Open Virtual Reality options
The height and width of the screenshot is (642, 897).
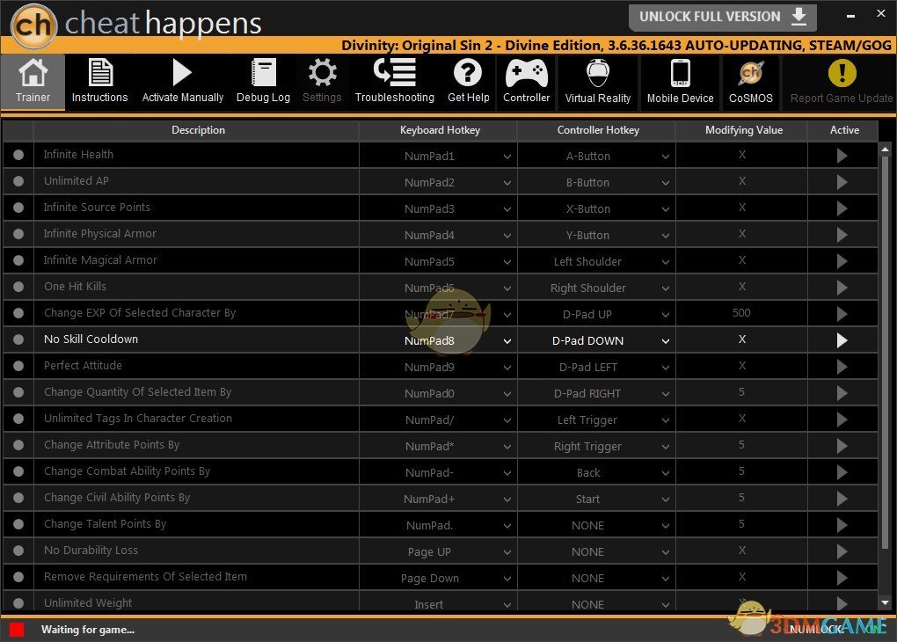coord(598,81)
